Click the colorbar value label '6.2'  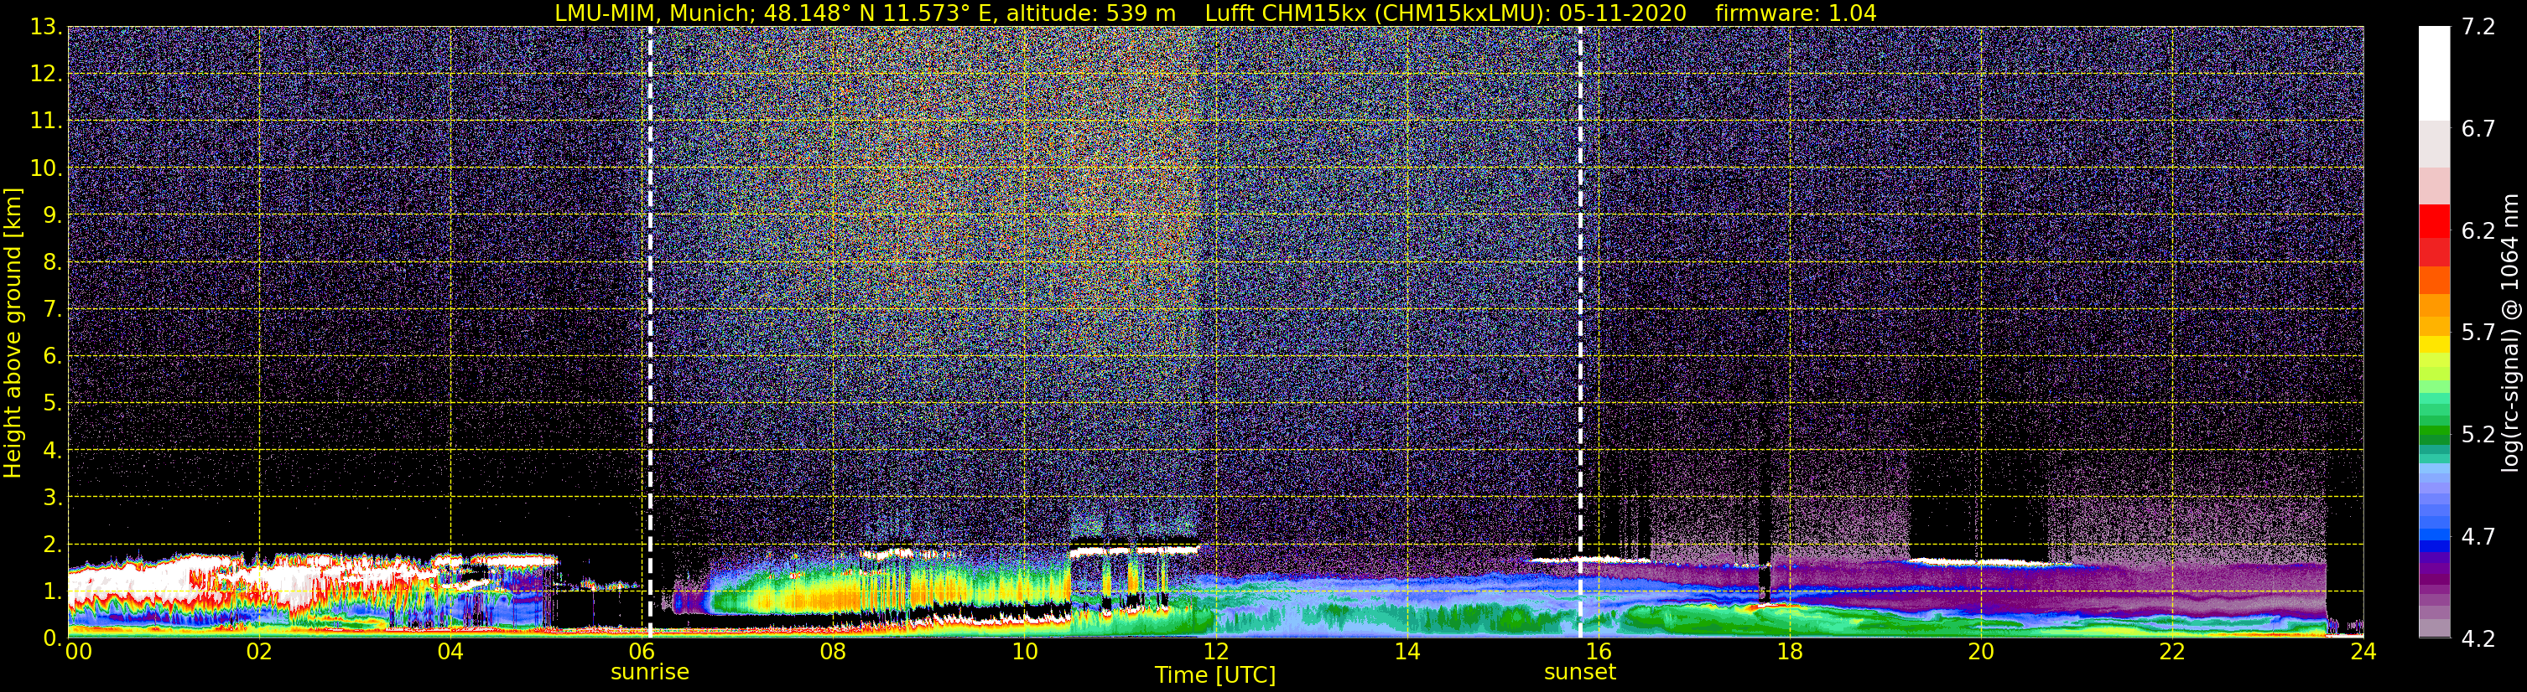tap(2478, 230)
